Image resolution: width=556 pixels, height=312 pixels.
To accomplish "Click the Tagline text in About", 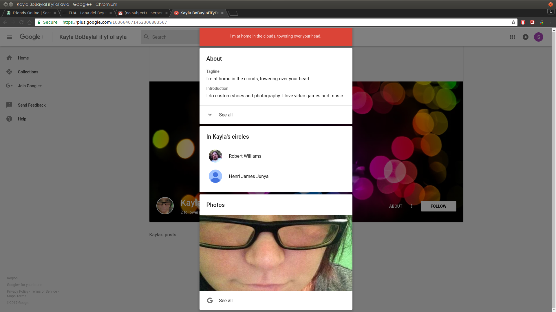I will [x=258, y=79].
